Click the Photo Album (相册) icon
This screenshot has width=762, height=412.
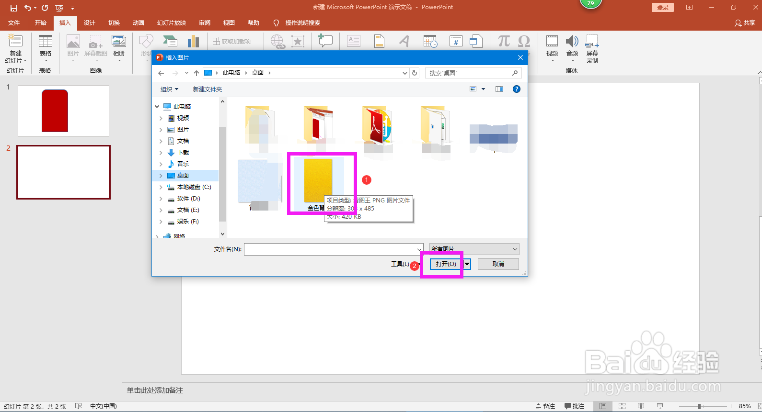pyautogui.click(x=118, y=41)
